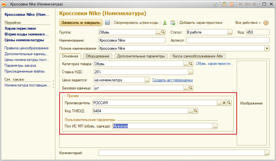Open Параметры заказа in the sidebar

(20, 65)
